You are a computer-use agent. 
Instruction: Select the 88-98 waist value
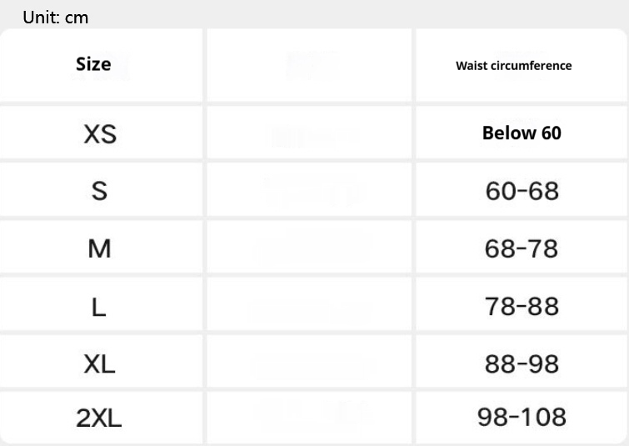[x=522, y=363]
